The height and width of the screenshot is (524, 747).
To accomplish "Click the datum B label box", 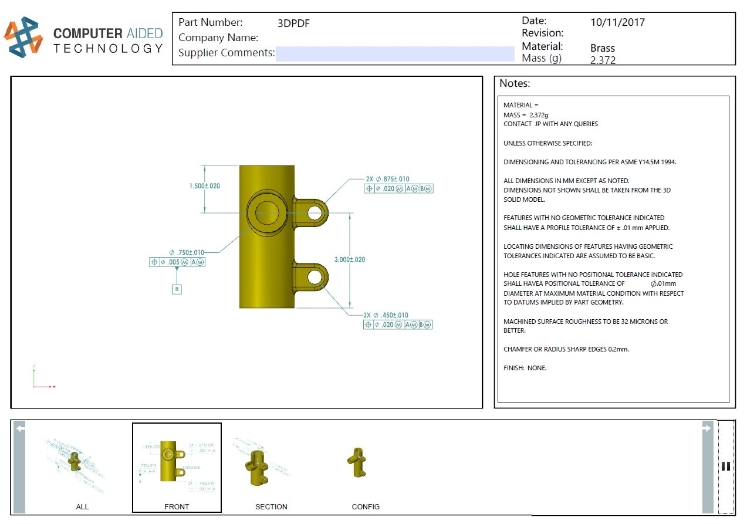I will [177, 289].
